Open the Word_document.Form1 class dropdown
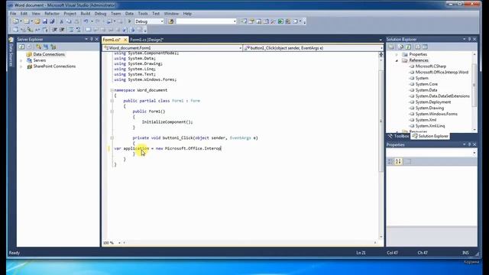The image size is (489, 275). 240,48
